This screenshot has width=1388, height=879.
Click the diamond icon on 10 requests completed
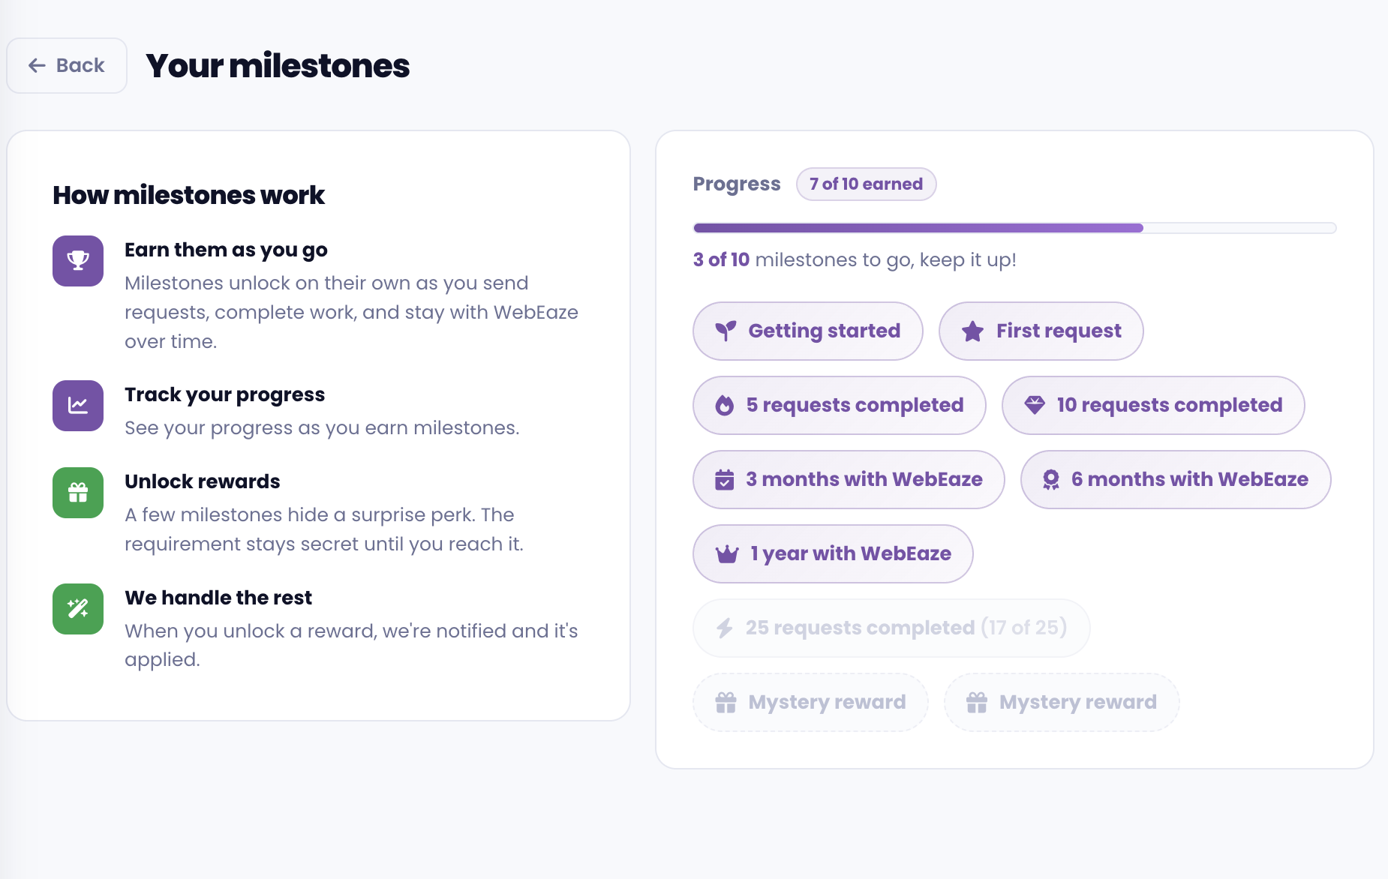(1035, 405)
